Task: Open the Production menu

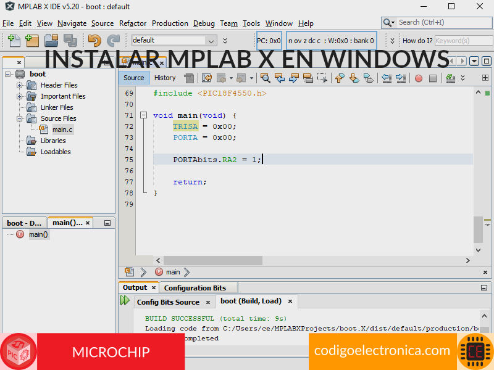Action: [170, 23]
